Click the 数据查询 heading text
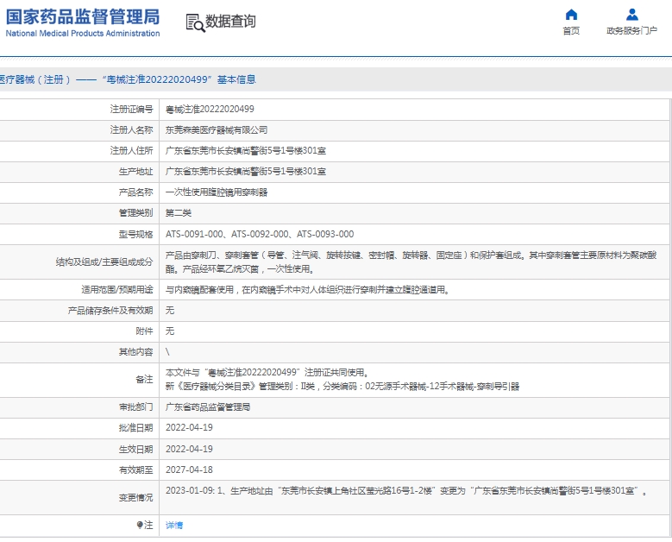The width and height of the screenshot is (672, 542). tap(230, 21)
